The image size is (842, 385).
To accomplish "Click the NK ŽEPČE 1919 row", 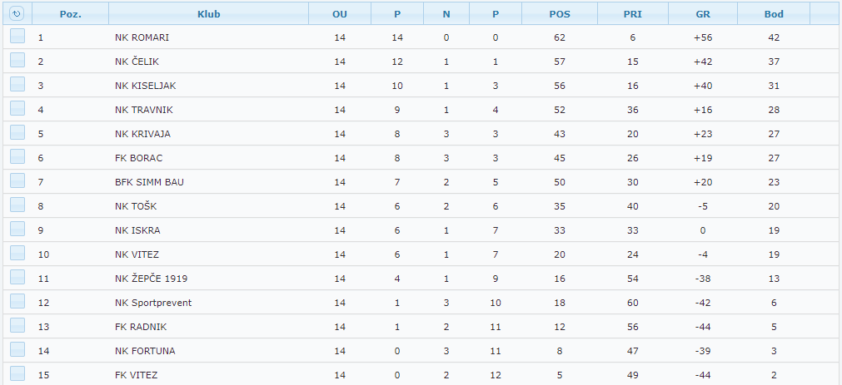I will pos(151,279).
